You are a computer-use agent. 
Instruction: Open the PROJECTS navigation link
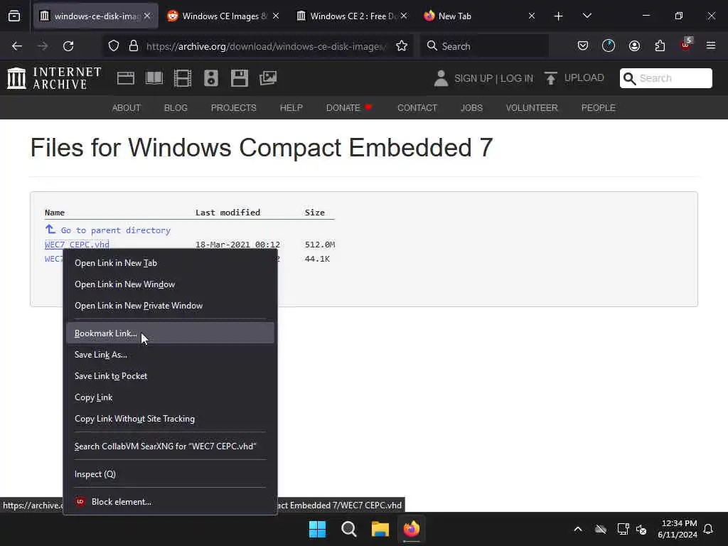[233, 108]
